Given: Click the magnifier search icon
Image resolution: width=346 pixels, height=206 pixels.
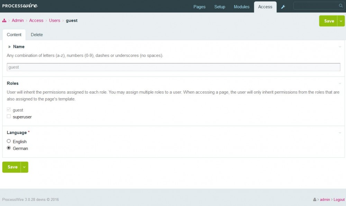Looking at the screenshot, I should click(340, 6).
